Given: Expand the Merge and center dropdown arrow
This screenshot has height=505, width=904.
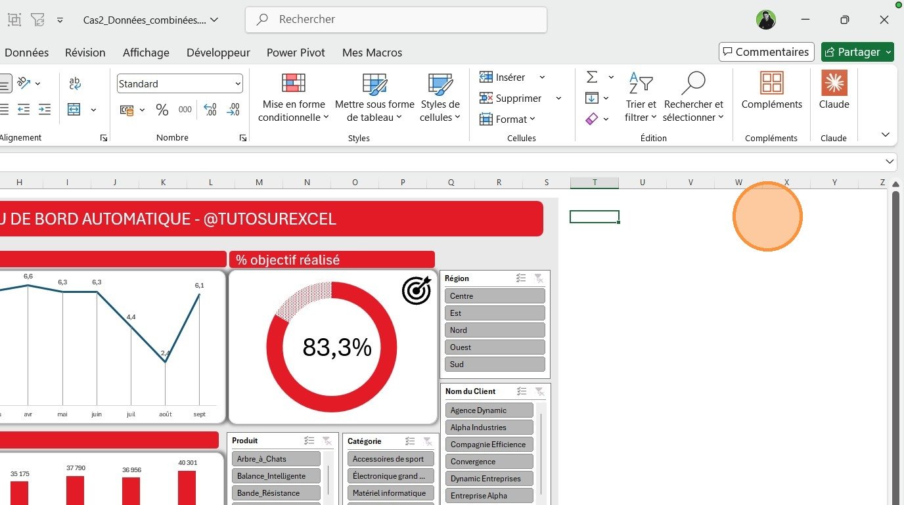Looking at the screenshot, I should (x=93, y=110).
